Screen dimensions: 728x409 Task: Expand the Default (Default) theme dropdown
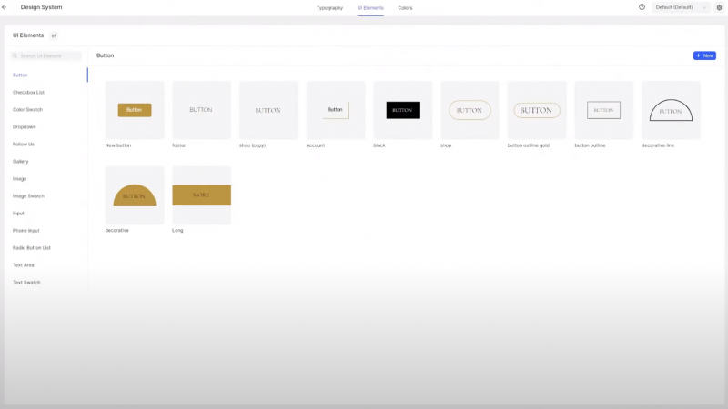(x=681, y=7)
